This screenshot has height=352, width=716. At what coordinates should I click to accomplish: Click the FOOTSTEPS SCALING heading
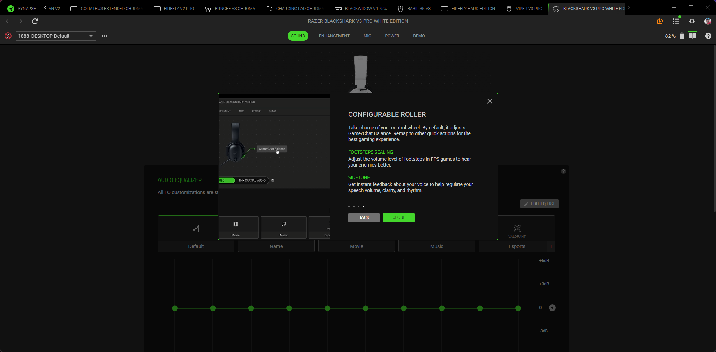pos(371,152)
